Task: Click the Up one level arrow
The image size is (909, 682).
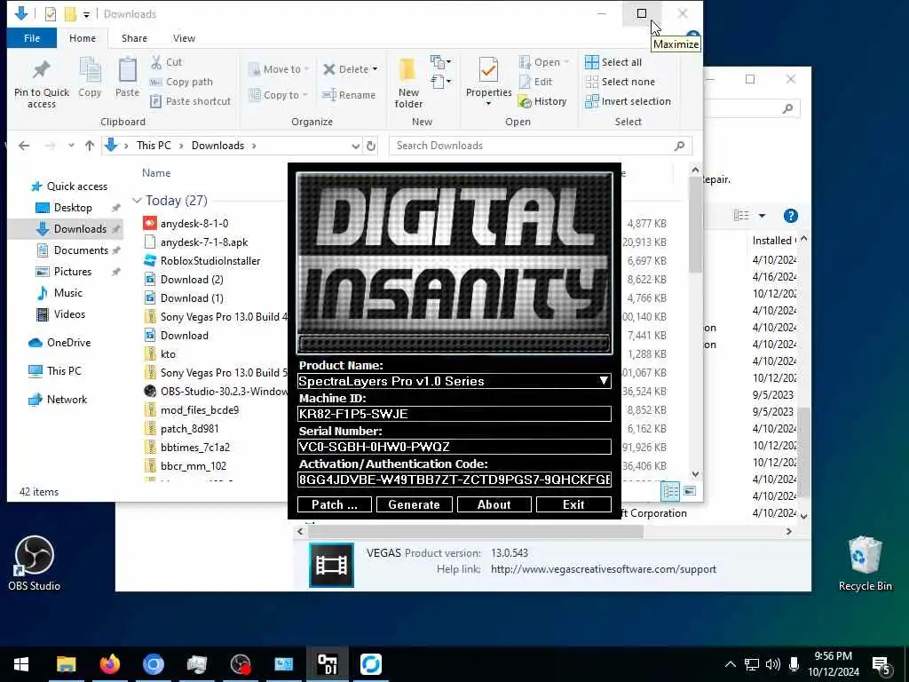Action: (90, 146)
